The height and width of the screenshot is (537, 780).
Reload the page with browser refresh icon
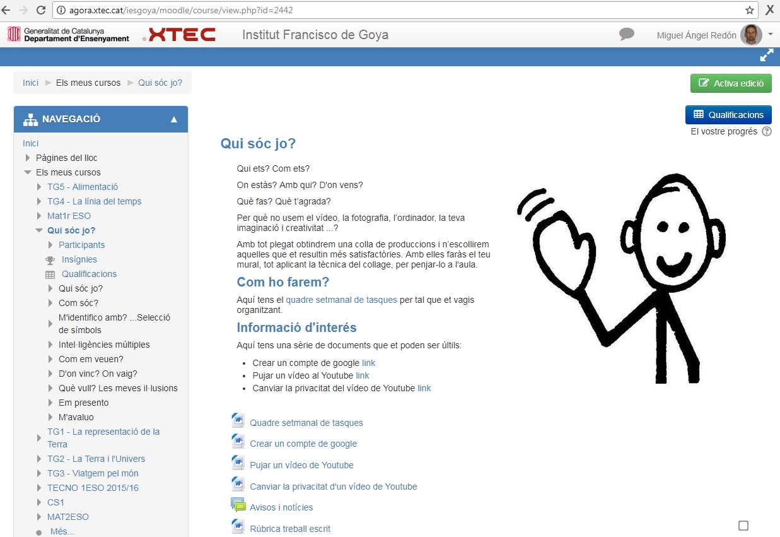coord(41,10)
